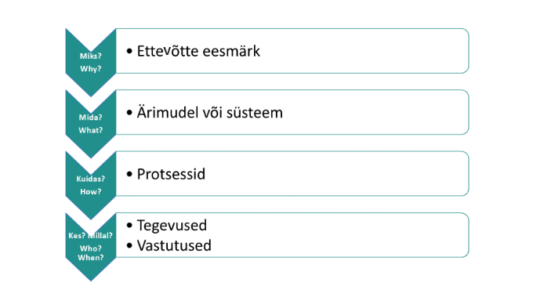The height and width of the screenshot is (297, 533).
Task: Click the 'Kes? Millal?' label
Action: (90, 236)
